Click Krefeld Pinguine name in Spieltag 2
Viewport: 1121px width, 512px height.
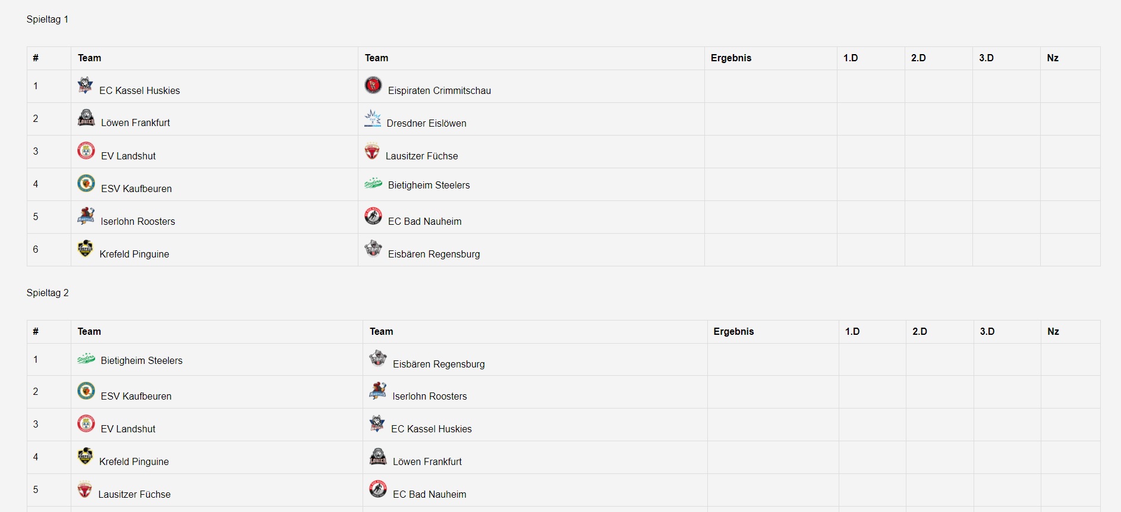pos(134,461)
